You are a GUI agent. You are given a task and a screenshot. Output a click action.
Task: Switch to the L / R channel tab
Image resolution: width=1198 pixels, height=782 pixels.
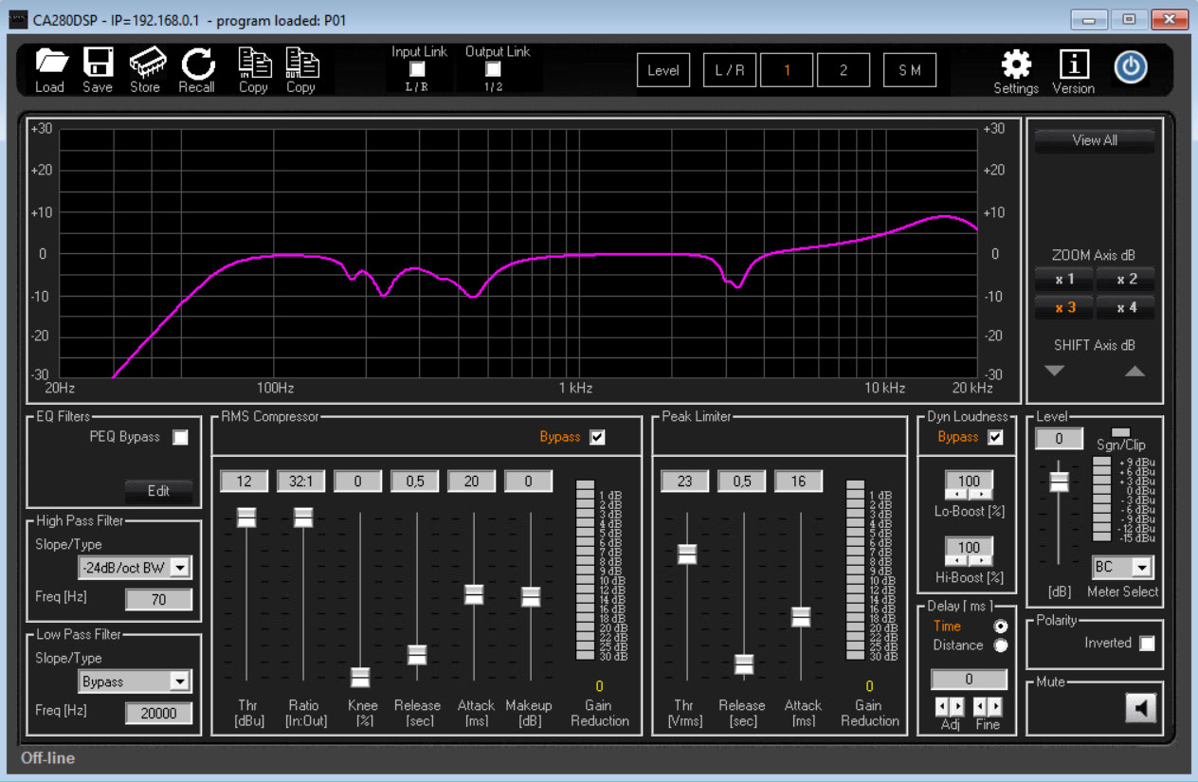(729, 70)
